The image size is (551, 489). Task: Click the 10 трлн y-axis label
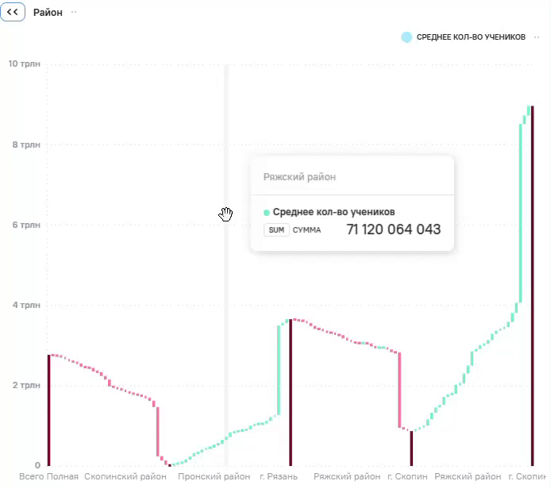pos(25,64)
